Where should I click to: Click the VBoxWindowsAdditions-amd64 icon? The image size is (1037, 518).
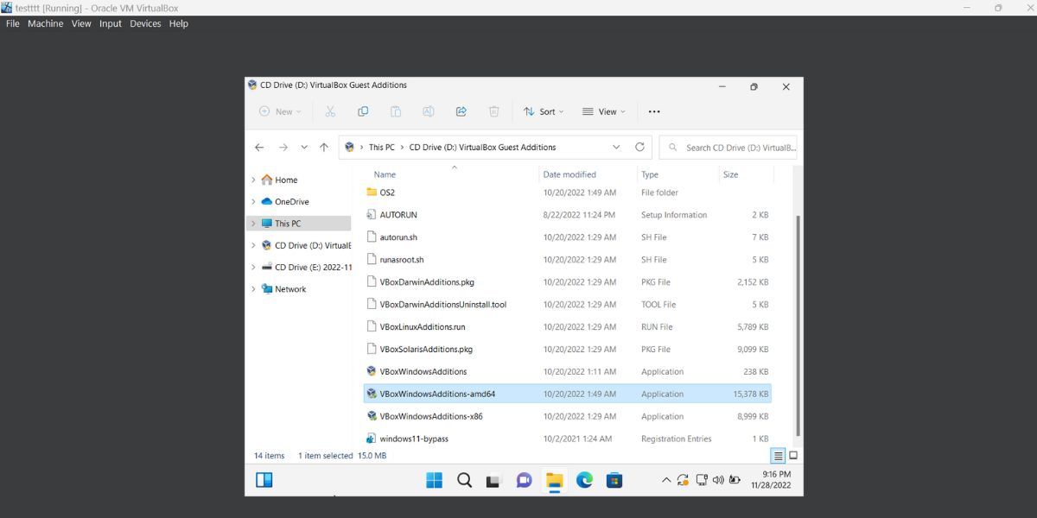pos(372,394)
